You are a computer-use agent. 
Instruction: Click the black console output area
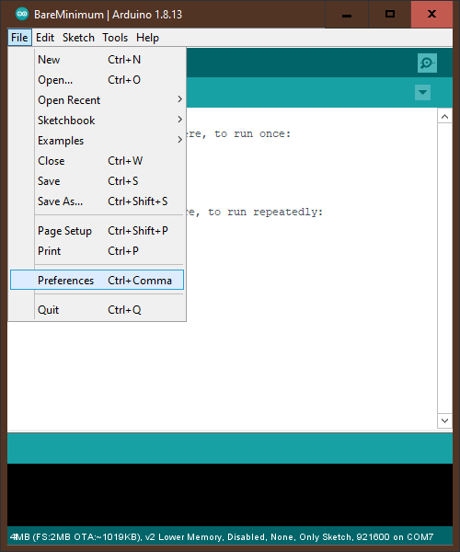coord(230,495)
